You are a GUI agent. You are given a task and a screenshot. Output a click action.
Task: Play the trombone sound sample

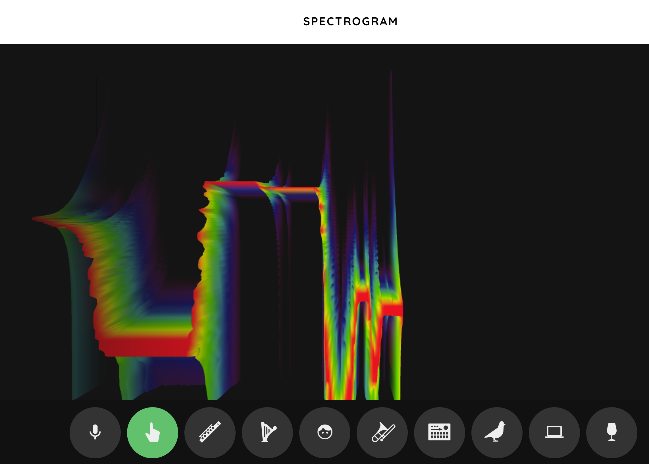tap(382, 432)
